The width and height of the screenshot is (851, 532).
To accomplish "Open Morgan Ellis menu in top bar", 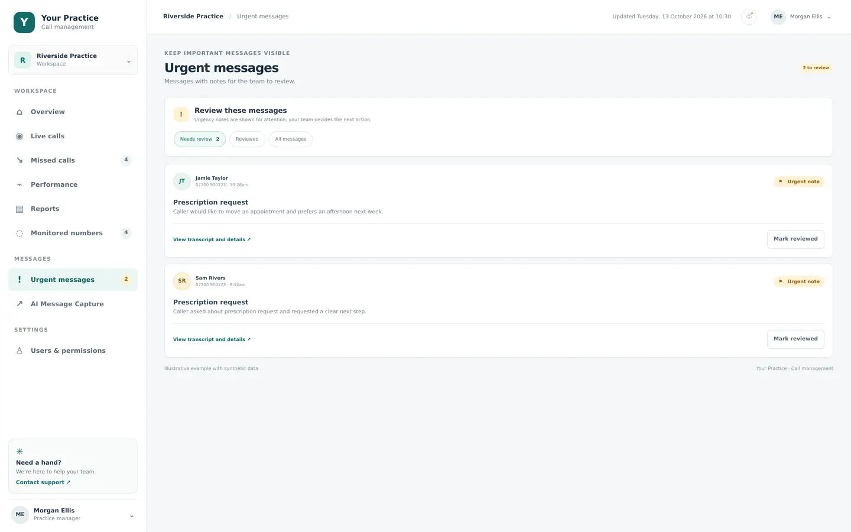I will [x=801, y=17].
